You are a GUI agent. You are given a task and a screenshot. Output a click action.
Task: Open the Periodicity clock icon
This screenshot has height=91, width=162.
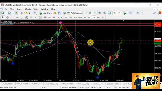coord(131,13)
